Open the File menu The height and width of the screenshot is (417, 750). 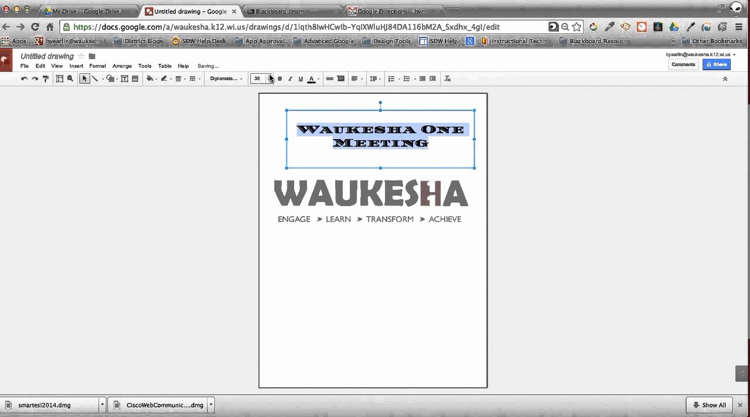tap(25, 66)
